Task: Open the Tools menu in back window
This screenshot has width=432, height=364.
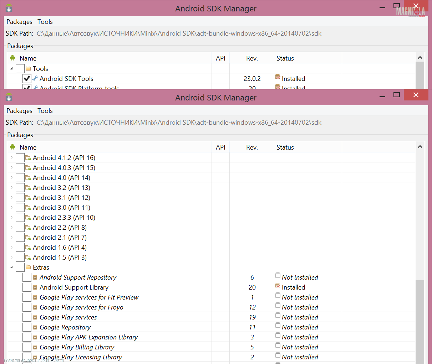Action: click(45, 22)
